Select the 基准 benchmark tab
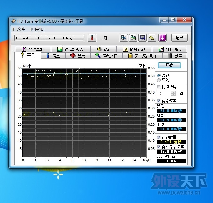Viewport: 213px width, 203px height. [x=27, y=55]
